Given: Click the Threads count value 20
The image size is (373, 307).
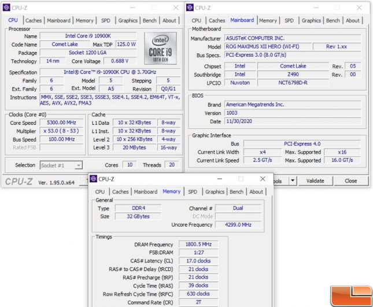Looking at the screenshot, I should tap(172, 165).
